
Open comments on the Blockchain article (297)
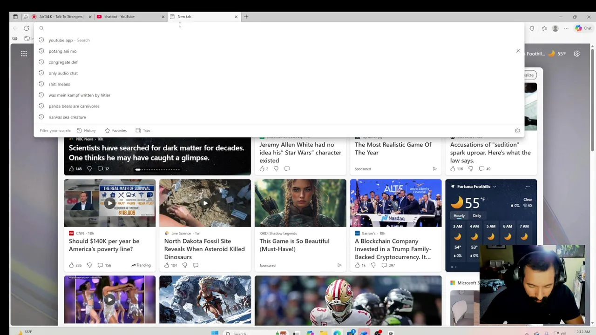coord(388,265)
